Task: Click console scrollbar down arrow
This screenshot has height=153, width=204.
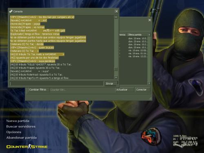Action: (x=116, y=78)
